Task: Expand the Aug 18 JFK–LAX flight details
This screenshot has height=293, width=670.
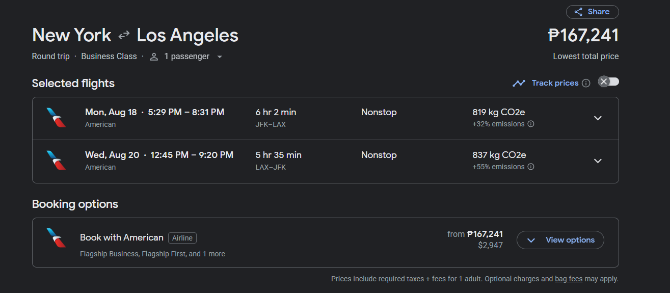Action: click(598, 118)
